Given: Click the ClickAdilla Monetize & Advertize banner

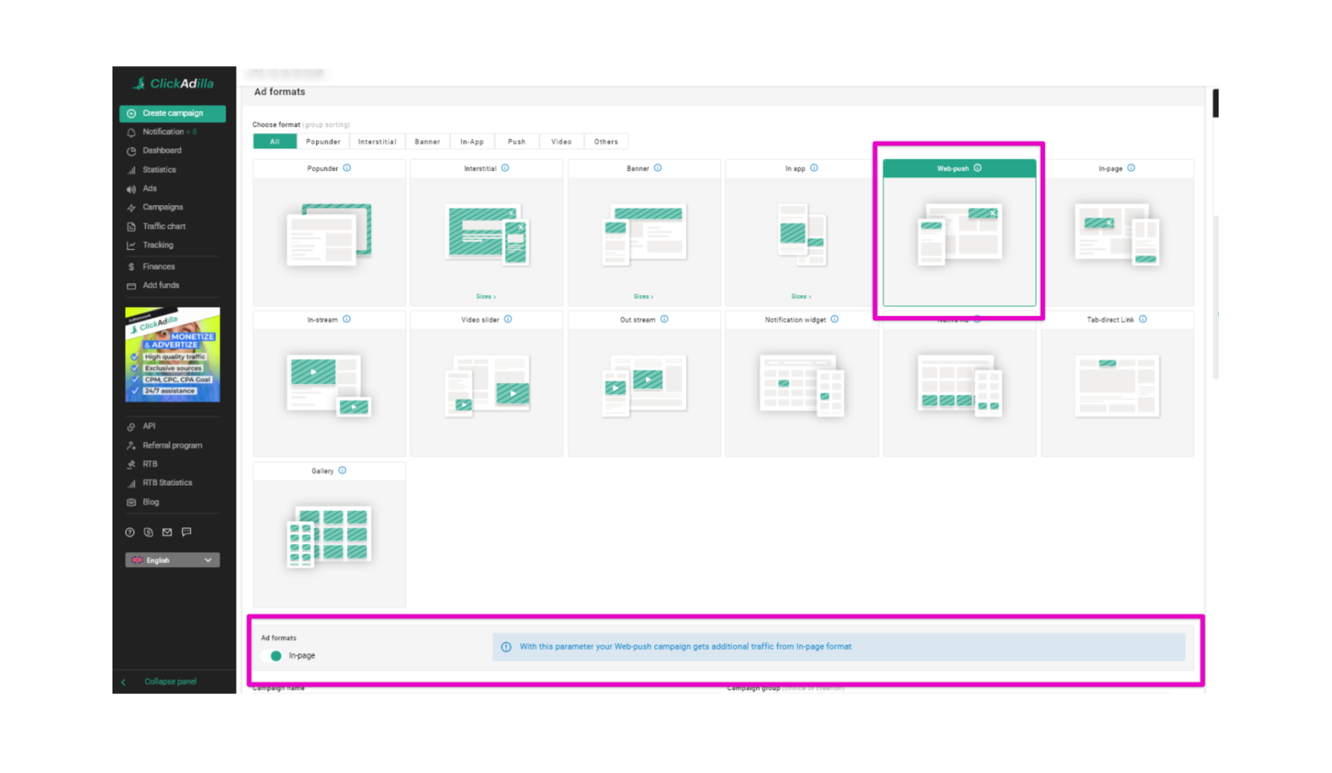Looking at the screenshot, I should 172,354.
